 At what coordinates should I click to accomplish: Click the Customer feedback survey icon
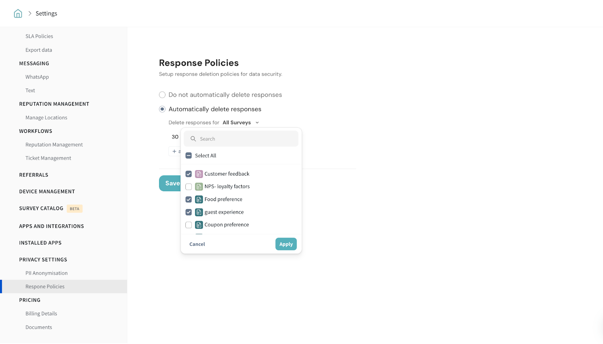click(x=199, y=174)
